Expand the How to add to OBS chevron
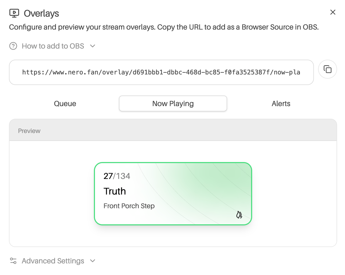Image resolution: width=345 pixels, height=275 pixels. (x=93, y=46)
